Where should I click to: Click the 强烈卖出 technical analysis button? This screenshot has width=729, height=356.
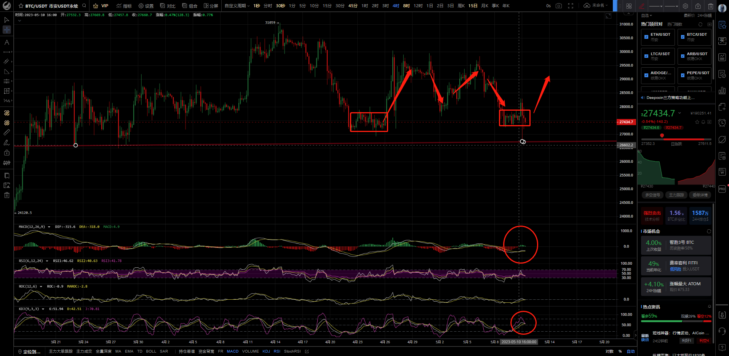(652, 216)
